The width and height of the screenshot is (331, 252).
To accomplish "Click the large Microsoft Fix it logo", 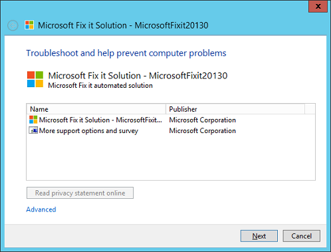I will pos(35,79).
